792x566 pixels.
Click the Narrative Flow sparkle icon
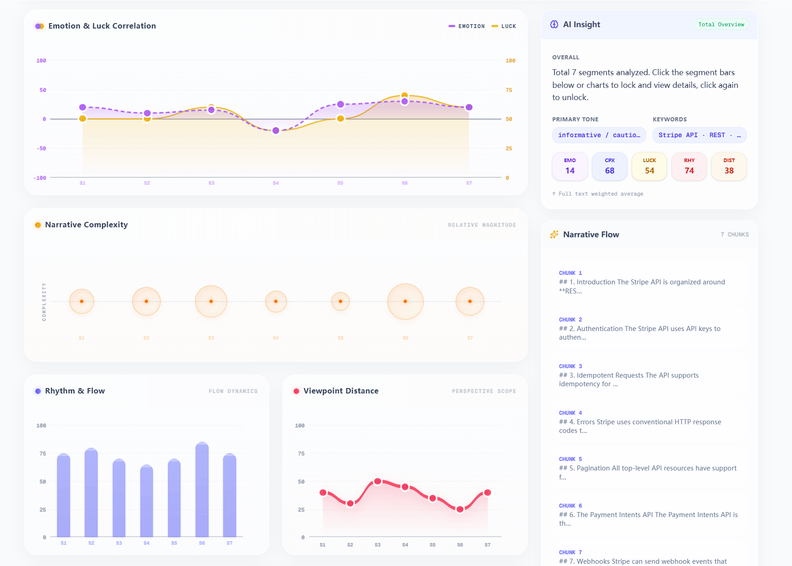click(x=554, y=235)
